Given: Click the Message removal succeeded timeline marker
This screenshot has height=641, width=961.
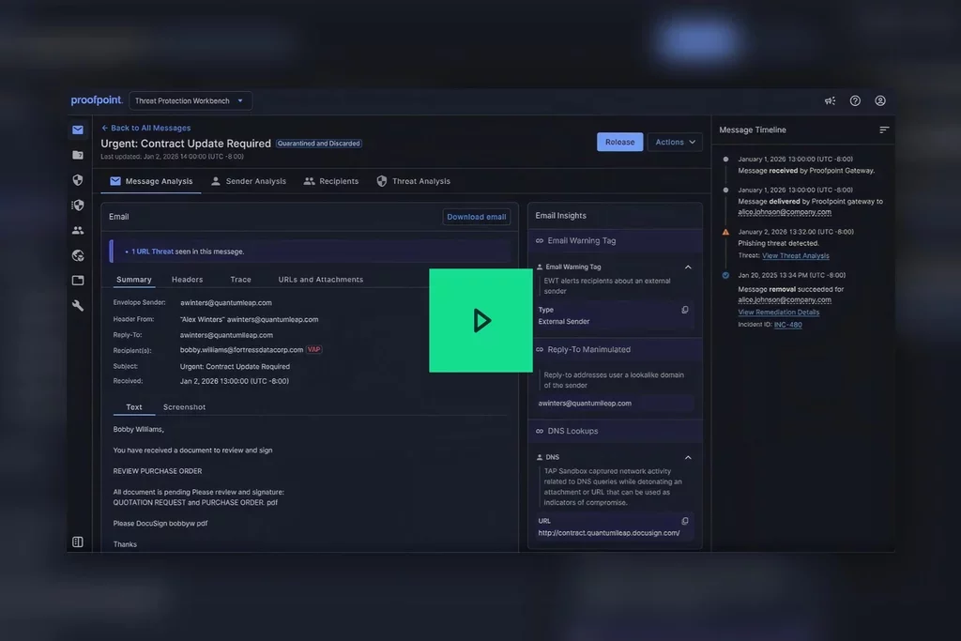Looking at the screenshot, I should 725,276.
